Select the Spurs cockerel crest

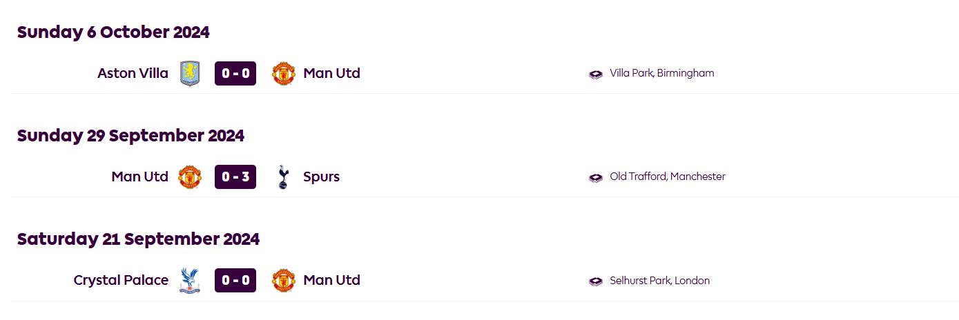(x=282, y=177)
